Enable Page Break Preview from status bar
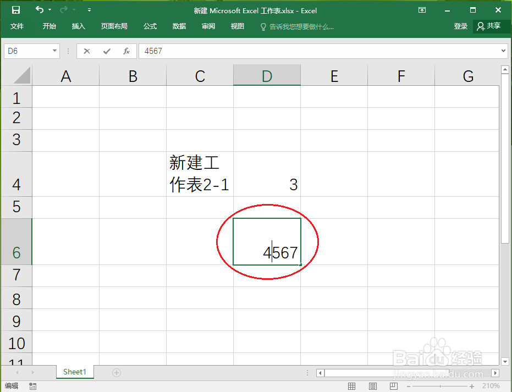The height and width of the screenshot is (392, 512). click(393, 386)
